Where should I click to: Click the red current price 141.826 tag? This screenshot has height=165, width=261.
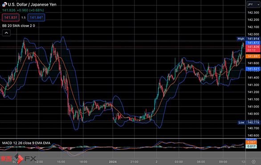click(253, 48)
